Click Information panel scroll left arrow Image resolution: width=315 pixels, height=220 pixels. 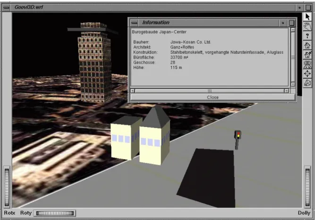pos(132,91)
